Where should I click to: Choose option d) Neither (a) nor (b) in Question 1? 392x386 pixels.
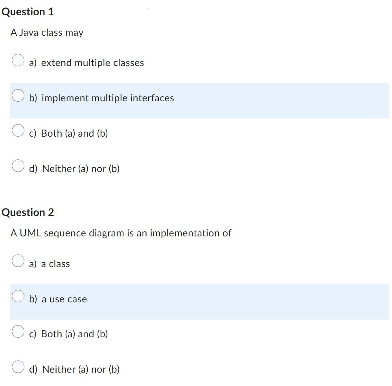[x=18, y=166]
